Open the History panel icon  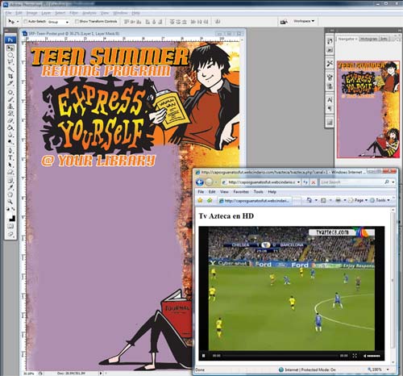(x=330, y=41)
